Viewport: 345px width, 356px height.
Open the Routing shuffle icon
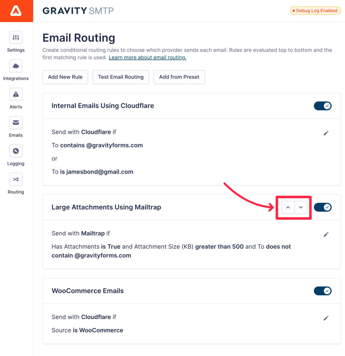pyautogui.click(x=16, y=179)
